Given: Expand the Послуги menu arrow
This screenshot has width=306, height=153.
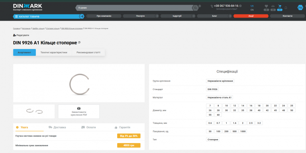Looking at the screenshot, I should tap(157, 16).
